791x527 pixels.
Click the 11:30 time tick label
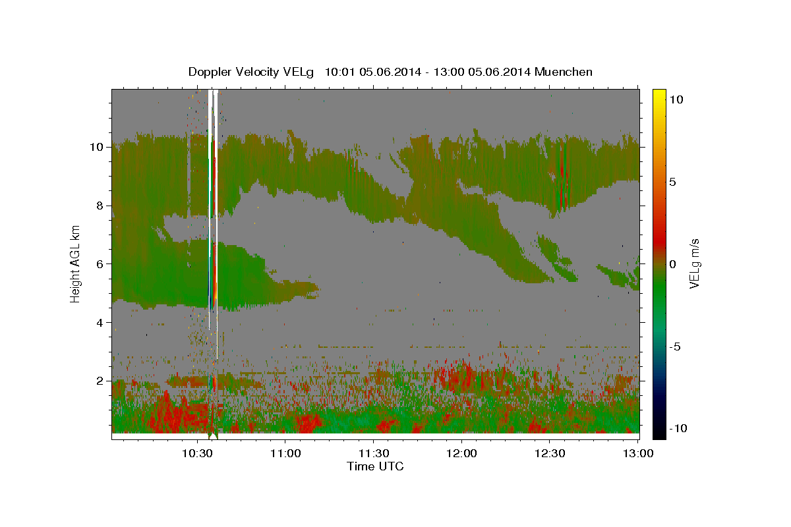(374, 453)
